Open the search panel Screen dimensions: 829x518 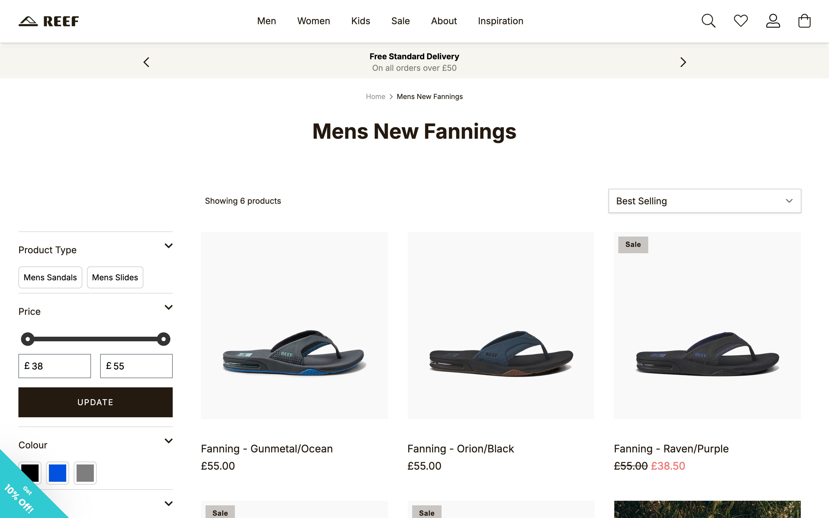pos(708,21)
